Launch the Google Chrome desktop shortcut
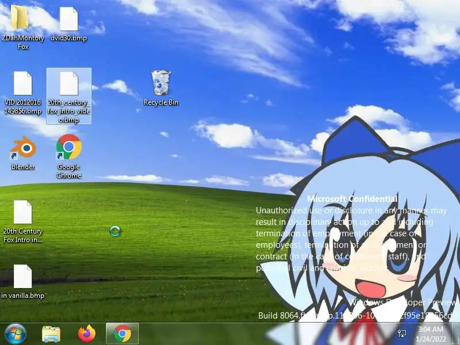The height and width of the screenshot is (345, 460). (68, 147)
